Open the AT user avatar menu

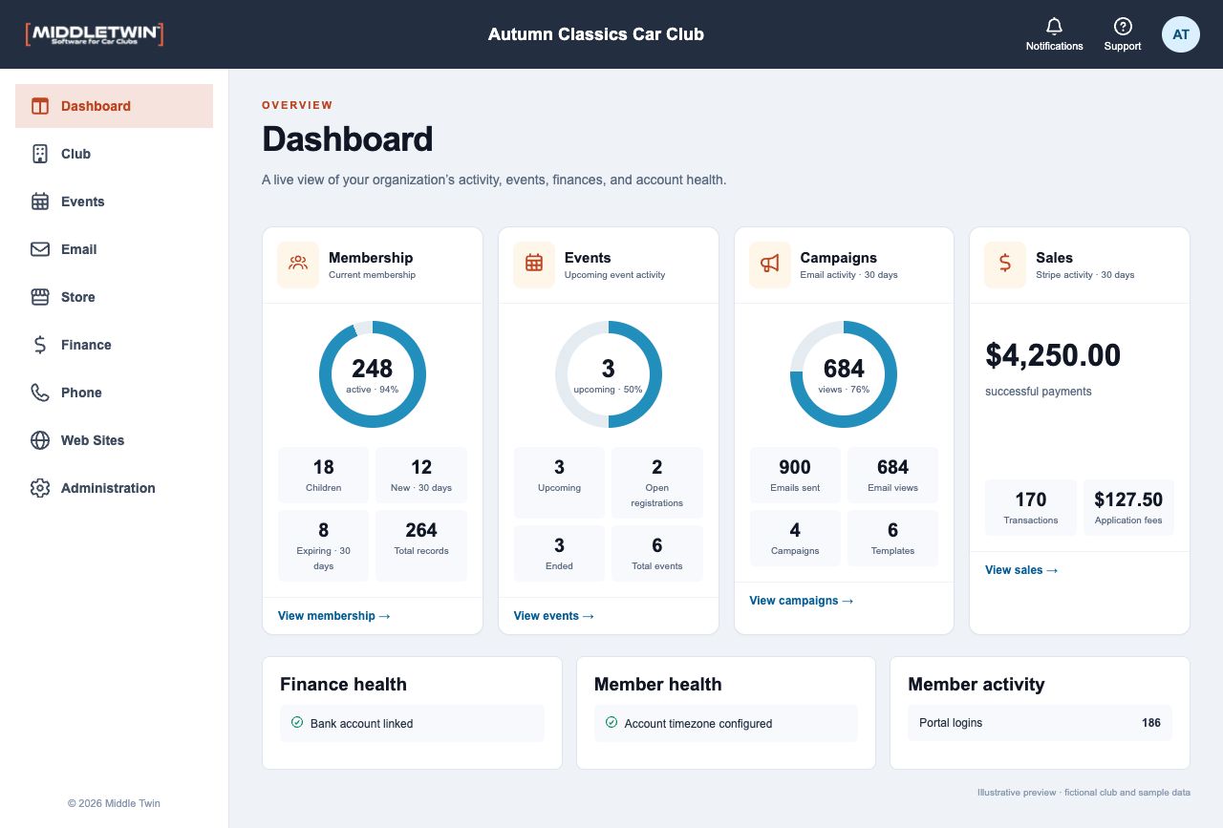click(x=1181, y=34)
